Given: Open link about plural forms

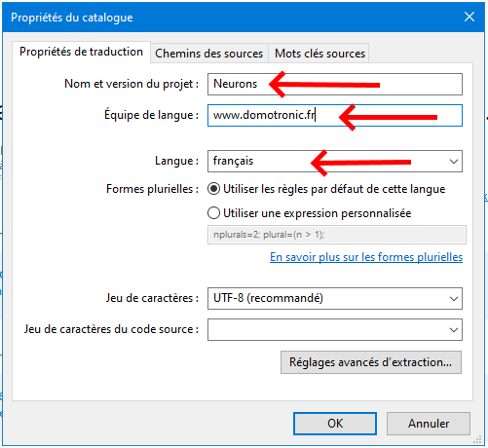Looking at the screenshot, I should (x=366, y=257).
